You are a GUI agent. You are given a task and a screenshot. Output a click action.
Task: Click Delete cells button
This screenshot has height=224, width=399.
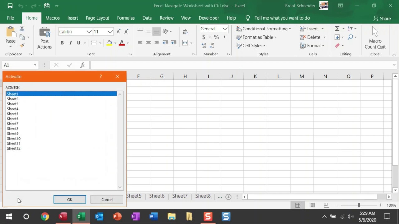click(x=310, y=37)
